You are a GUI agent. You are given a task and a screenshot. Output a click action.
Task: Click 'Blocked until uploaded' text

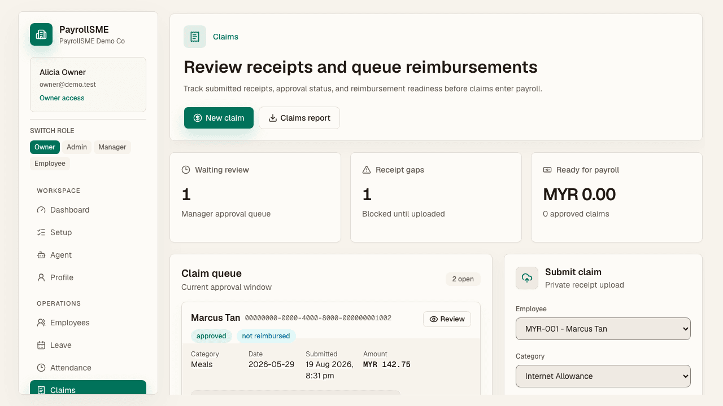coord(403,214)
